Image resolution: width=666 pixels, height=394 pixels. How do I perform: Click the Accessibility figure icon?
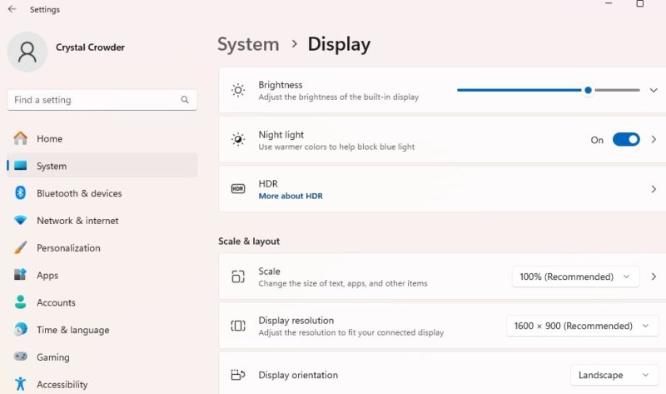click(x=20, y=384)
